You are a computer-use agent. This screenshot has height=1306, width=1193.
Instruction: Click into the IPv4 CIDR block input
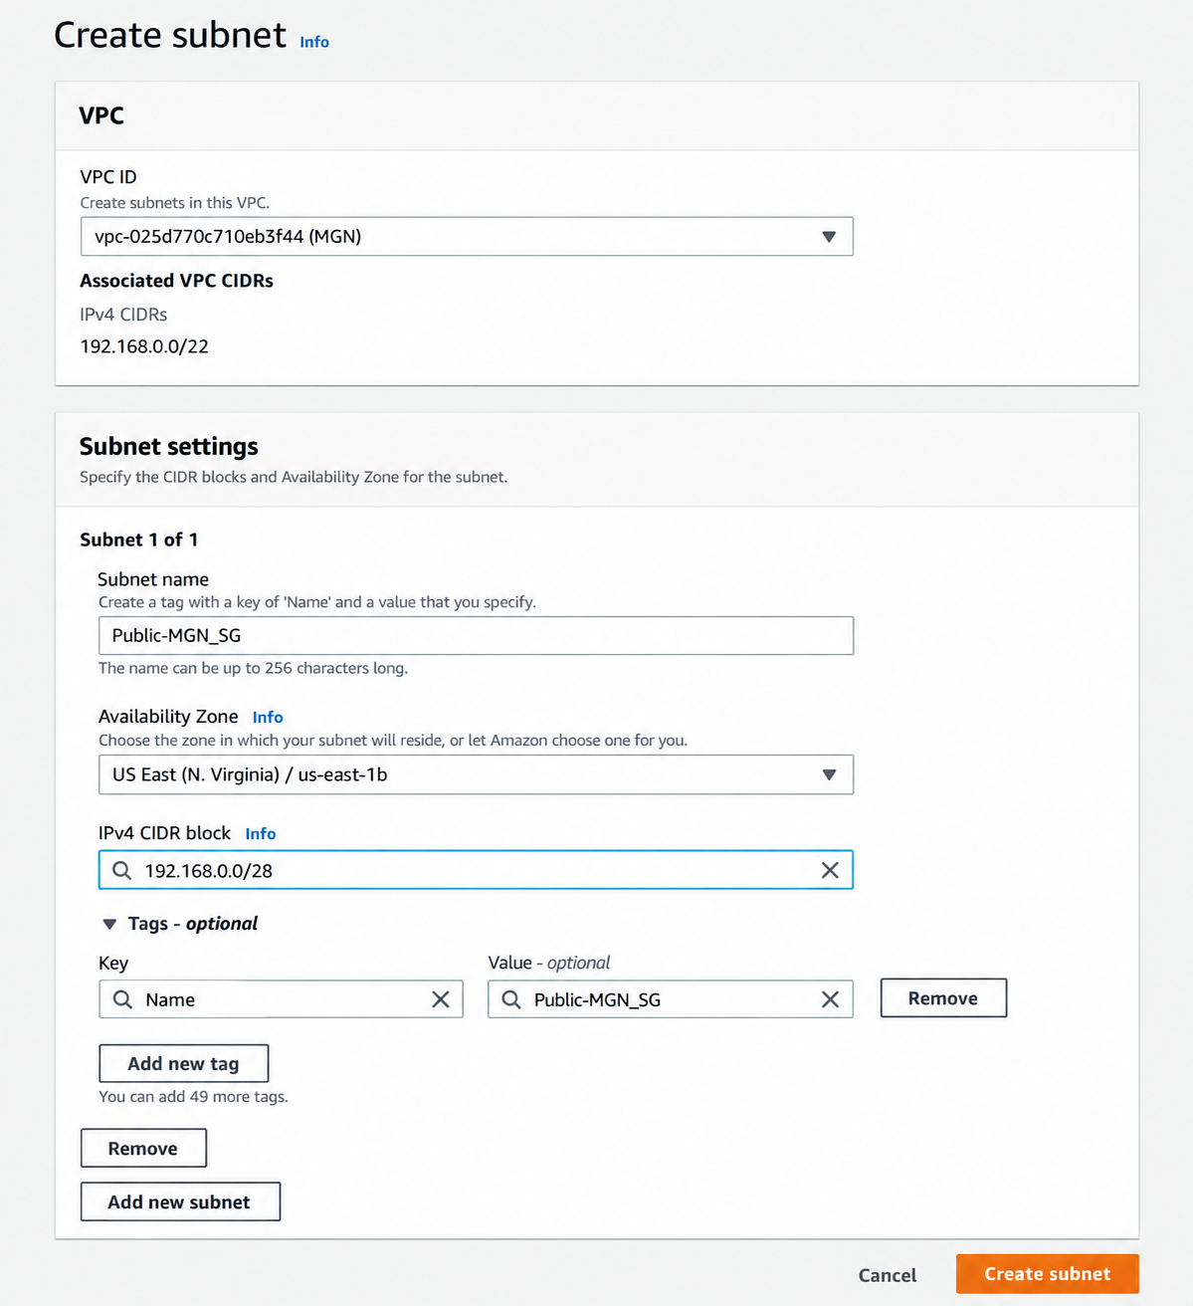coord(476,870)
